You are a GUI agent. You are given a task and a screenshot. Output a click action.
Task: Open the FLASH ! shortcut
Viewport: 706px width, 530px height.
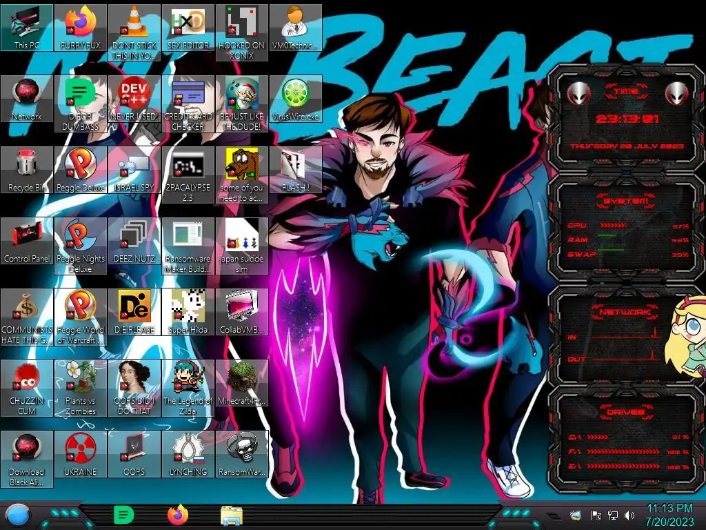[295, 170]
